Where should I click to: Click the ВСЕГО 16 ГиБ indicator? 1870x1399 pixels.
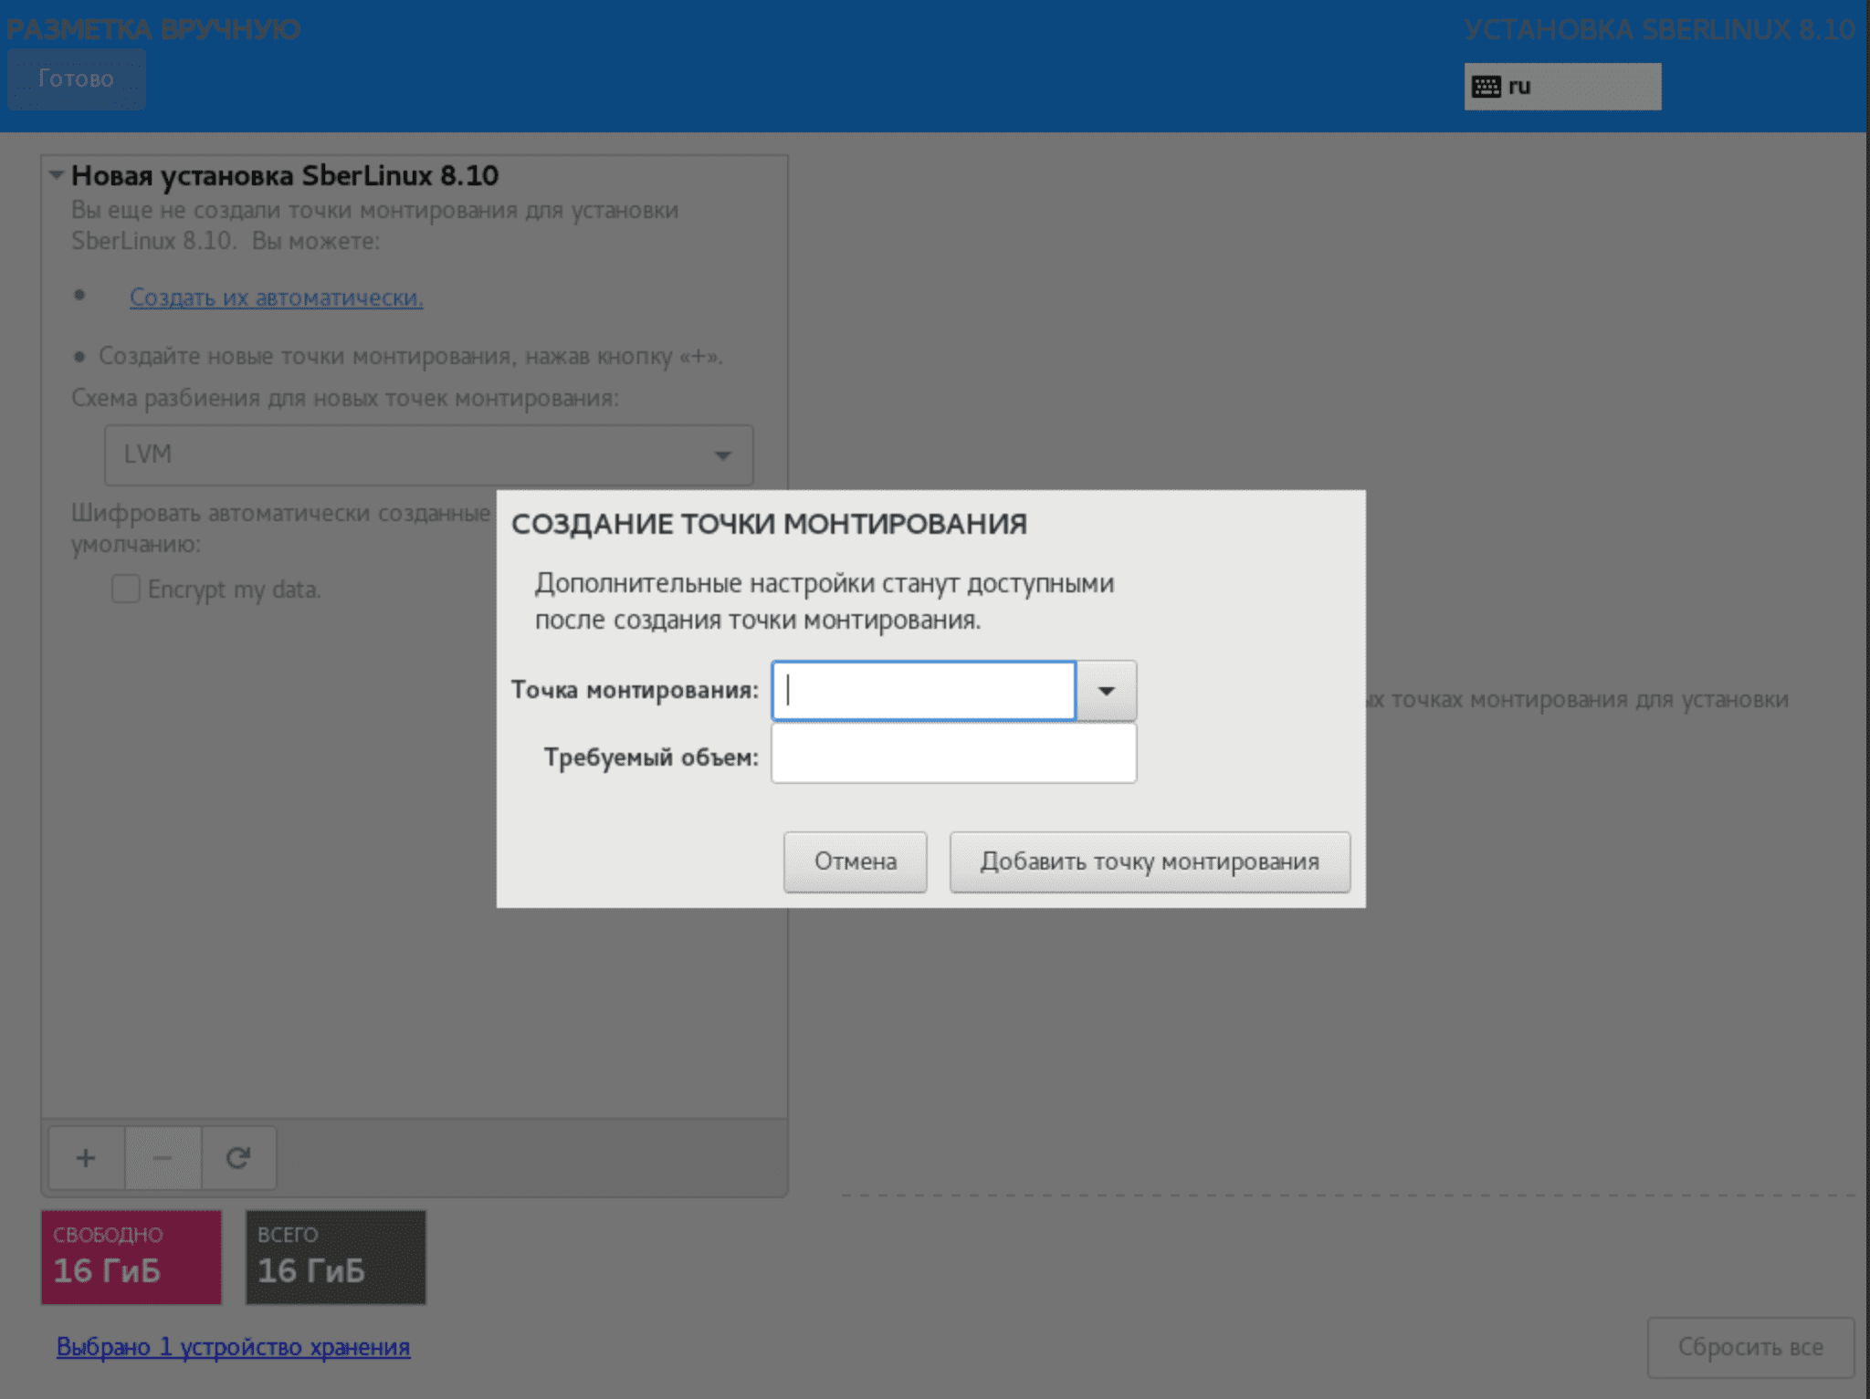tap(336, 1258)
